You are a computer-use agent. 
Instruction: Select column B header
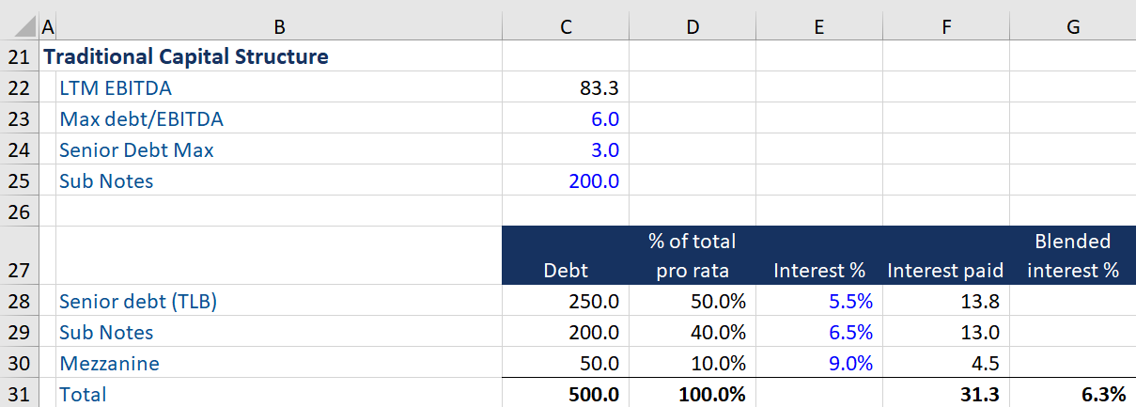[x=279, y=27]
